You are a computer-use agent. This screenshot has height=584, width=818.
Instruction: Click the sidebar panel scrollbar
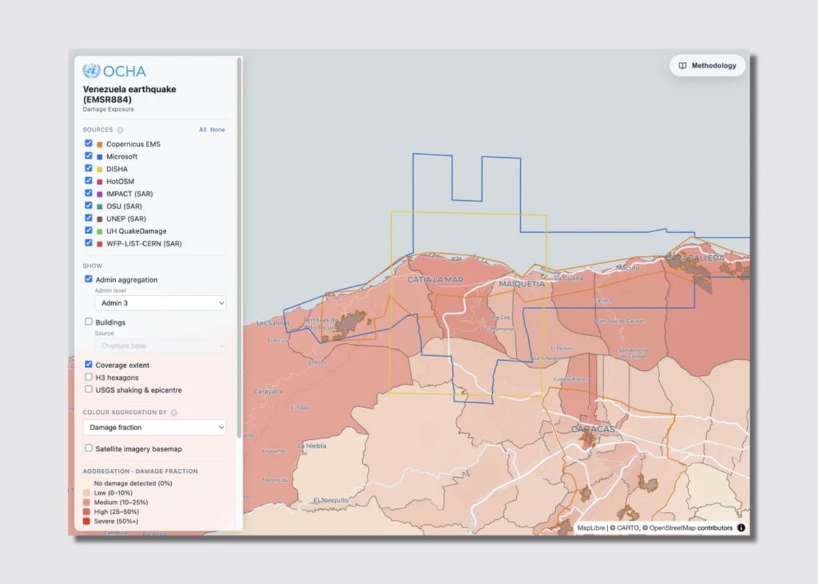(239, 248)
